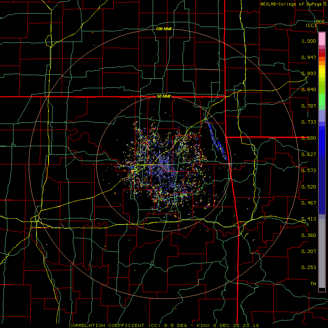Screen dimensions: 328x328
Task: Click the 0.520 scale value
Action: coord(309,187)
